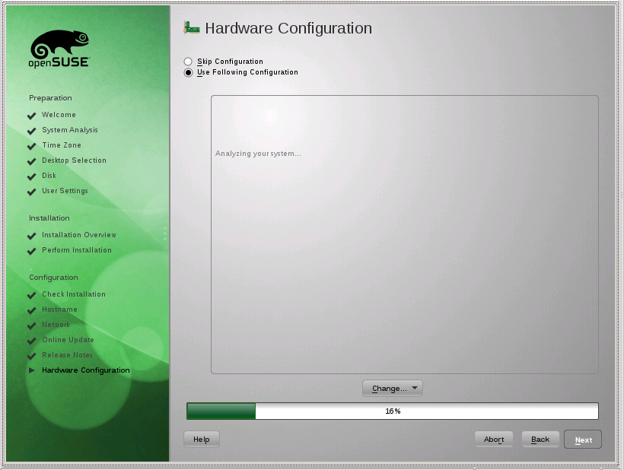Click the Hardware Configuration sidebar step
This screenshot has width=624, height=470.
click(x=85, y=370)
